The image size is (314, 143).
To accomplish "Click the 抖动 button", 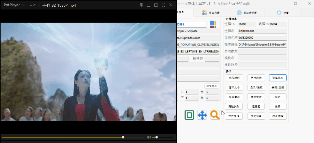I will coord(278,97).
